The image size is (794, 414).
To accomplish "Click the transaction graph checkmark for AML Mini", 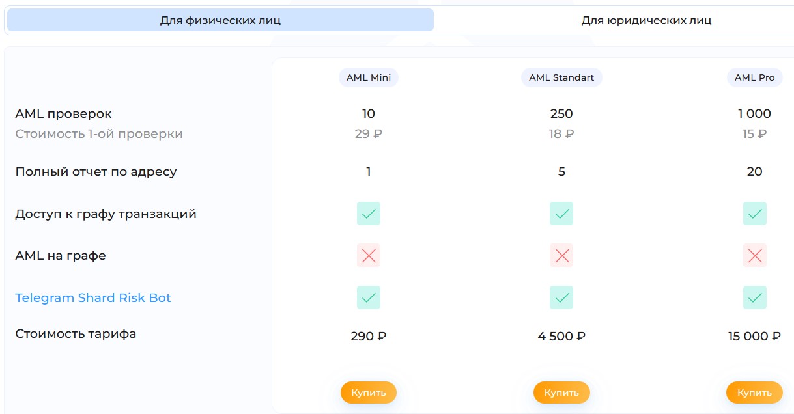I will (x=369, y=214).
